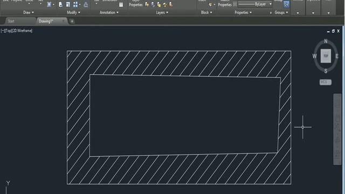Screen dimensions: 345x194
Task: Click the Edit Attributes icon in Block panel
Action: click(x=210, y=4)
